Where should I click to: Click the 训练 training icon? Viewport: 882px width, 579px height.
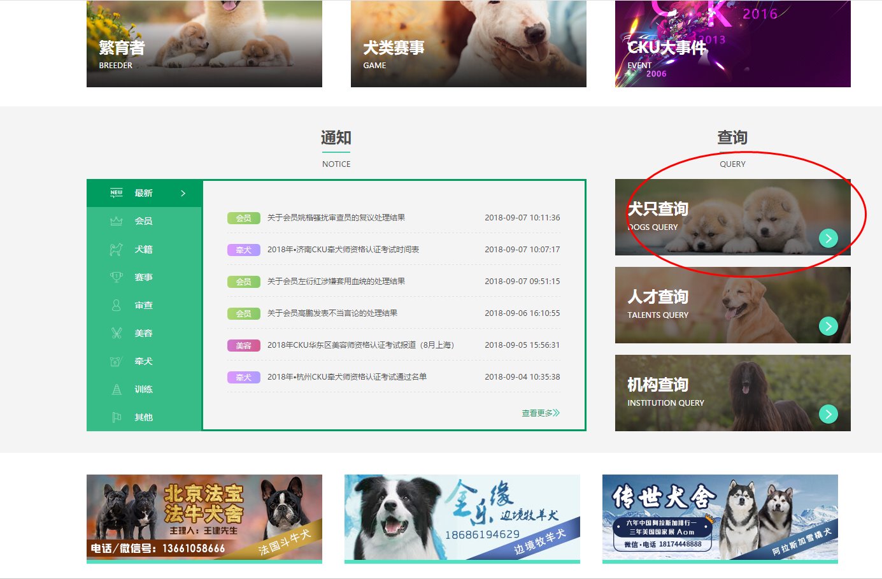[x=117, y=389]
